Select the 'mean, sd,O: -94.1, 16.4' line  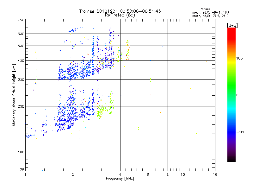click(211, 12)
